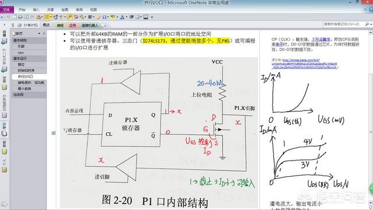This screenshot has height=210, width=373.
Task: Click the 新页 new page button
Action: coord(19,34)
